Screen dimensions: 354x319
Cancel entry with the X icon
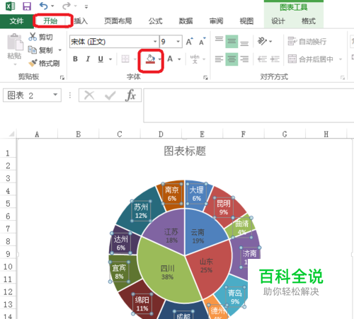coord(89,95)
